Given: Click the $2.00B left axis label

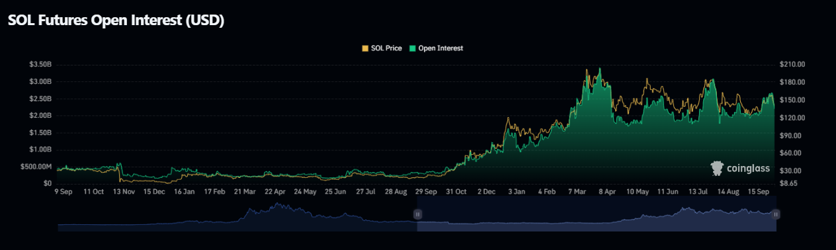Looking at the screenshot, I should tap(40, 116).
